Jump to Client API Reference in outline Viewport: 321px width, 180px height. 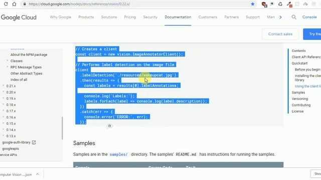306,57
